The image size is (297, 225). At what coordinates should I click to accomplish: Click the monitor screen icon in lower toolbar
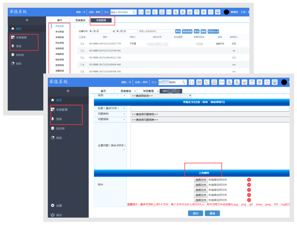[x=274, y=82]
